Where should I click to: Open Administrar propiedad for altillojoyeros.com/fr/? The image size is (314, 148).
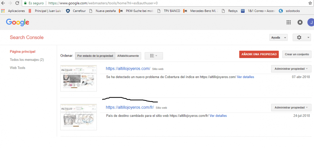[x=291, y=107]
